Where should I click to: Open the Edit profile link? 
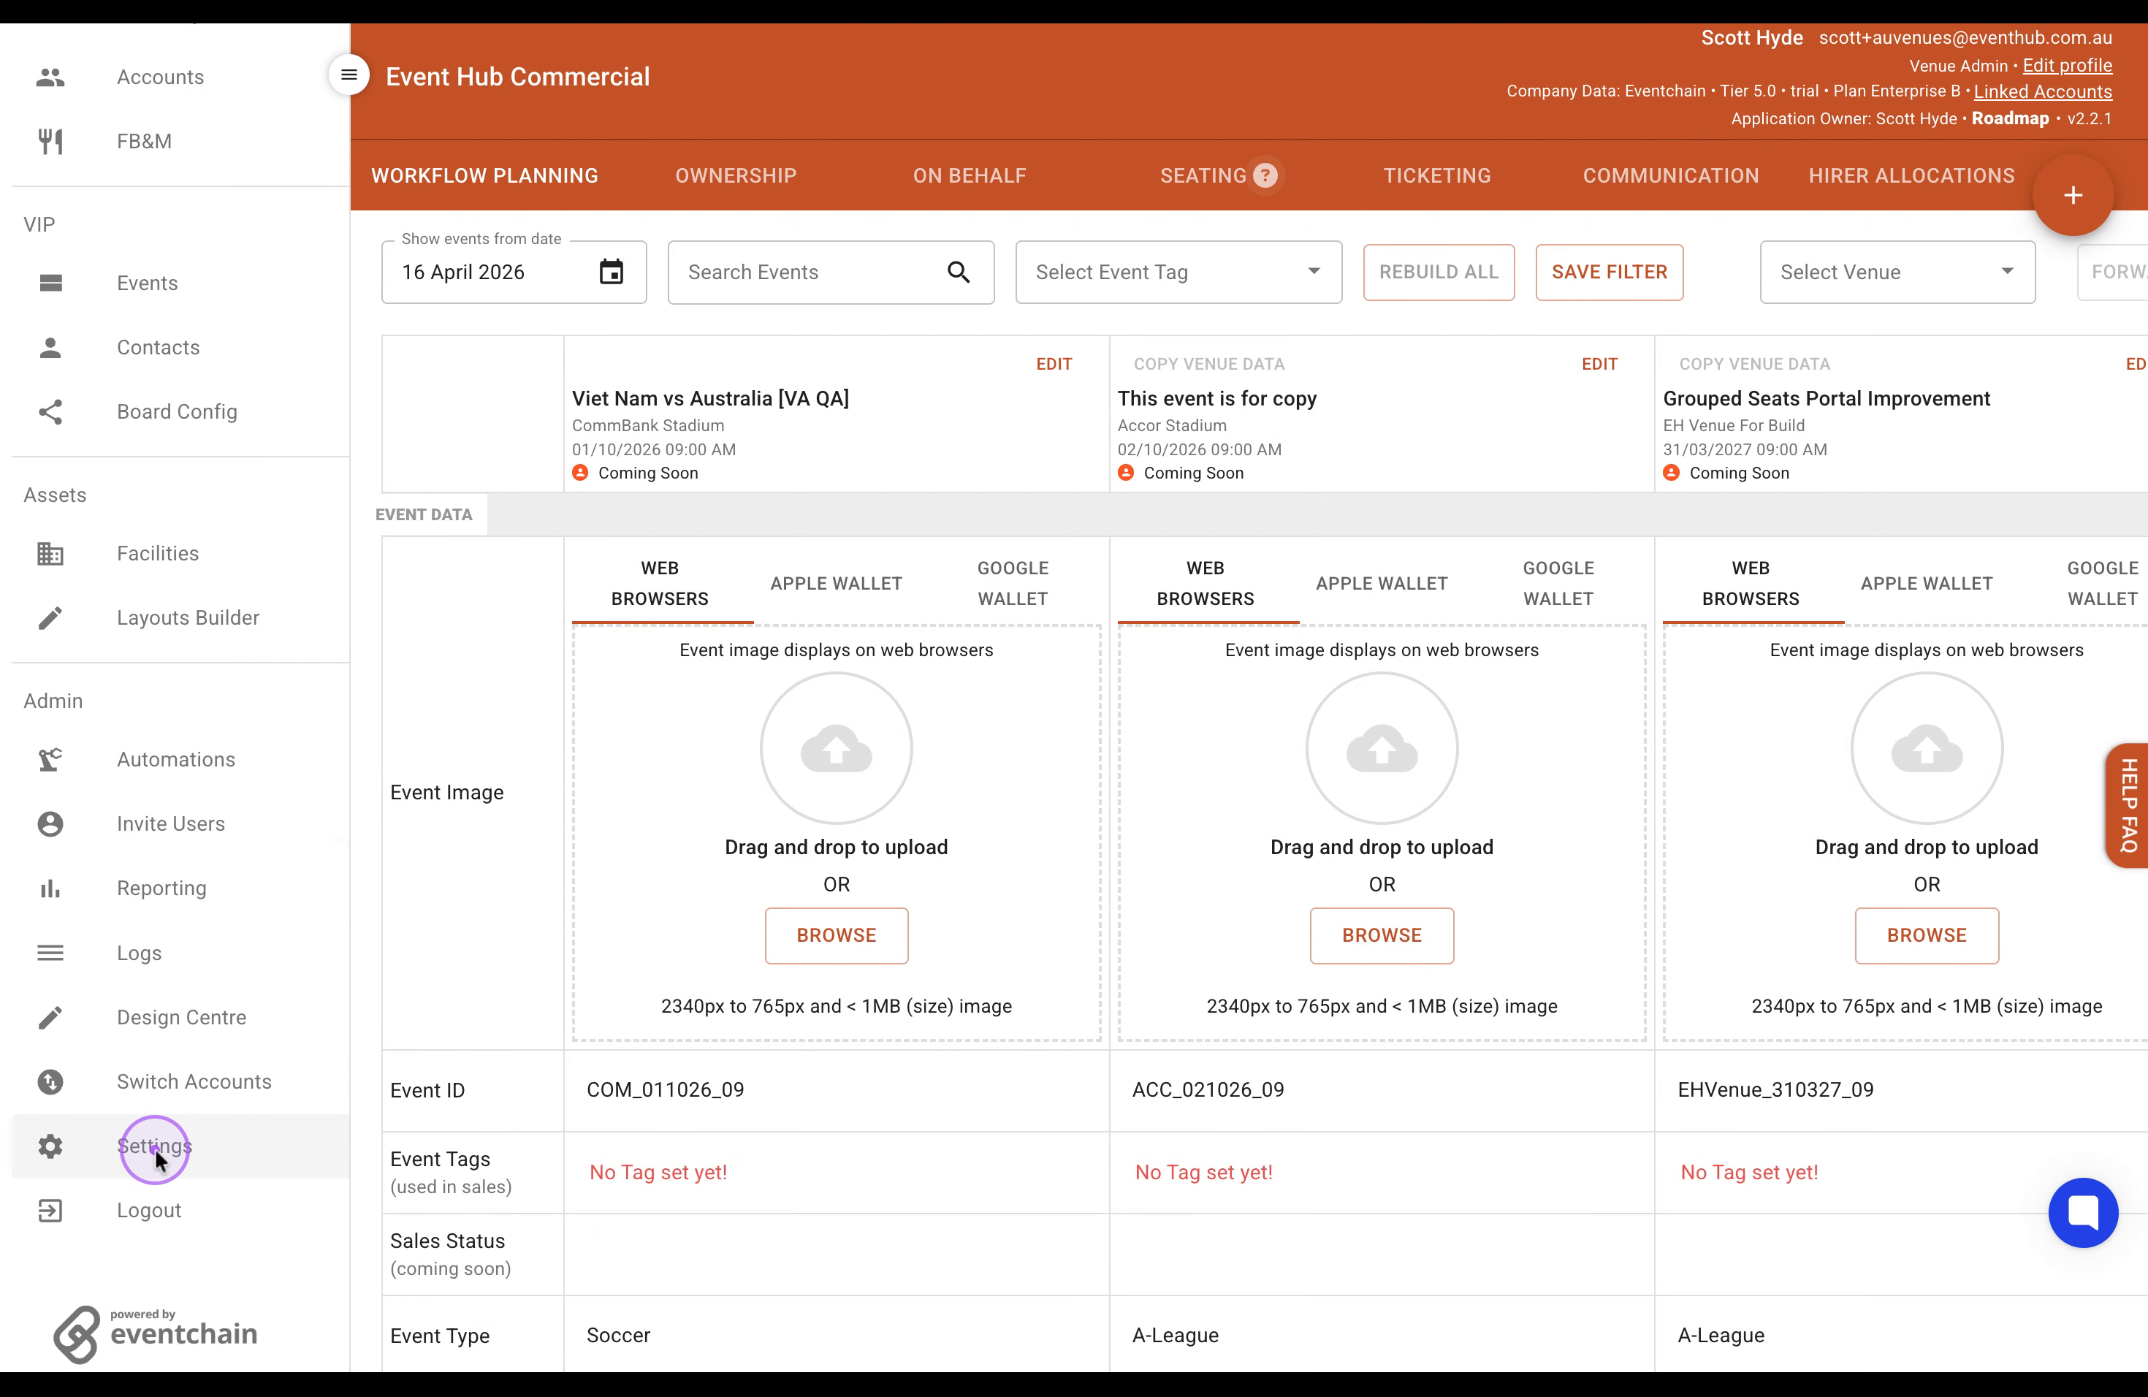2067,66
